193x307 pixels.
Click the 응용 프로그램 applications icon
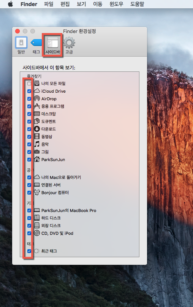[x=37, y=106]
